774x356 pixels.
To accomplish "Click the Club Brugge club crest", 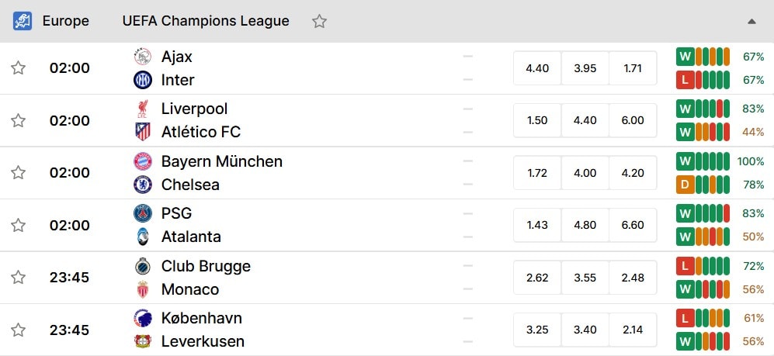I will click(143, 266).
